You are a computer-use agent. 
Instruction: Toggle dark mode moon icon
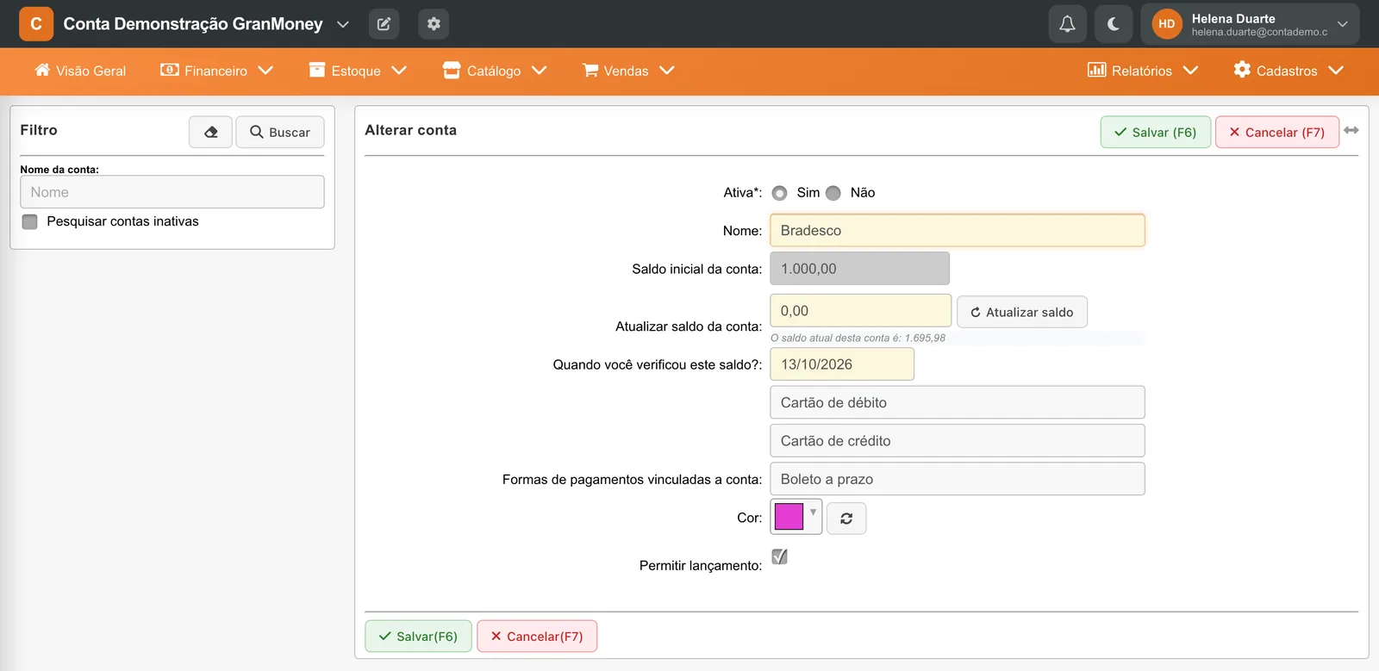tap(1114, 24)
